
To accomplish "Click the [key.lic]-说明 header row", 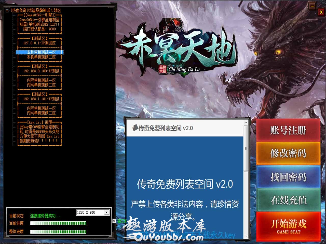I will click(x=39, y=122).
